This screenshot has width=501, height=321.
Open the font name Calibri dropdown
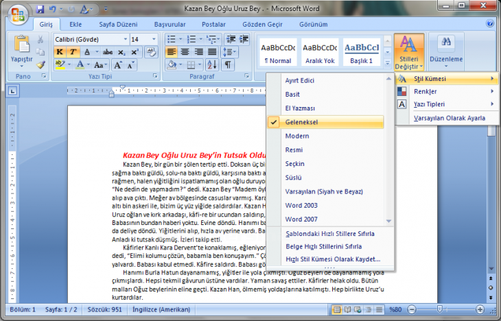[x=125, y=39]
